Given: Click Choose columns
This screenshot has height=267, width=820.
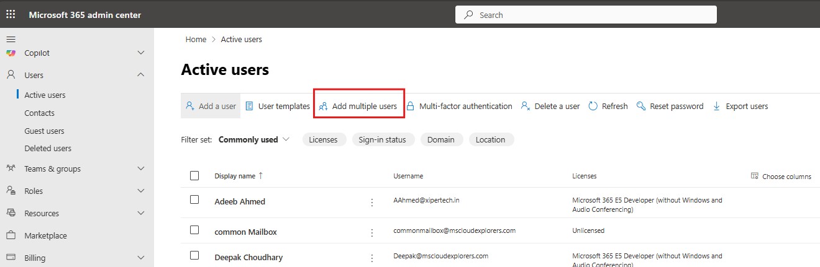Looking at the screenshot, I should coord(781,176).
